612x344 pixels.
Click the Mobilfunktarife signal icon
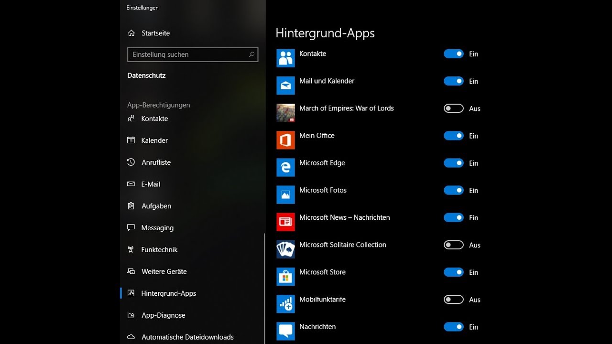click(x=285, y=303)
